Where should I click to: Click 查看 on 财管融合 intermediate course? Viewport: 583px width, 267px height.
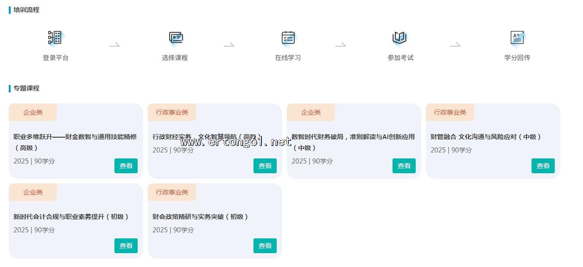[x=543, y=166]
